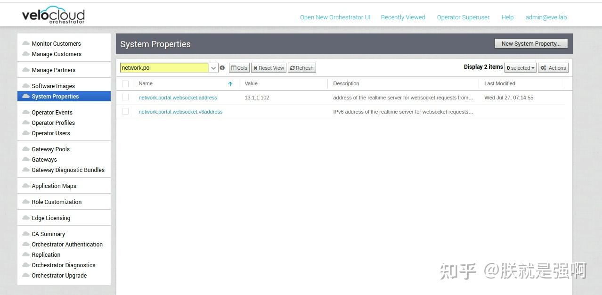
Task: Open Recently Viewed in the top navigation
Action: click(403, 17)
